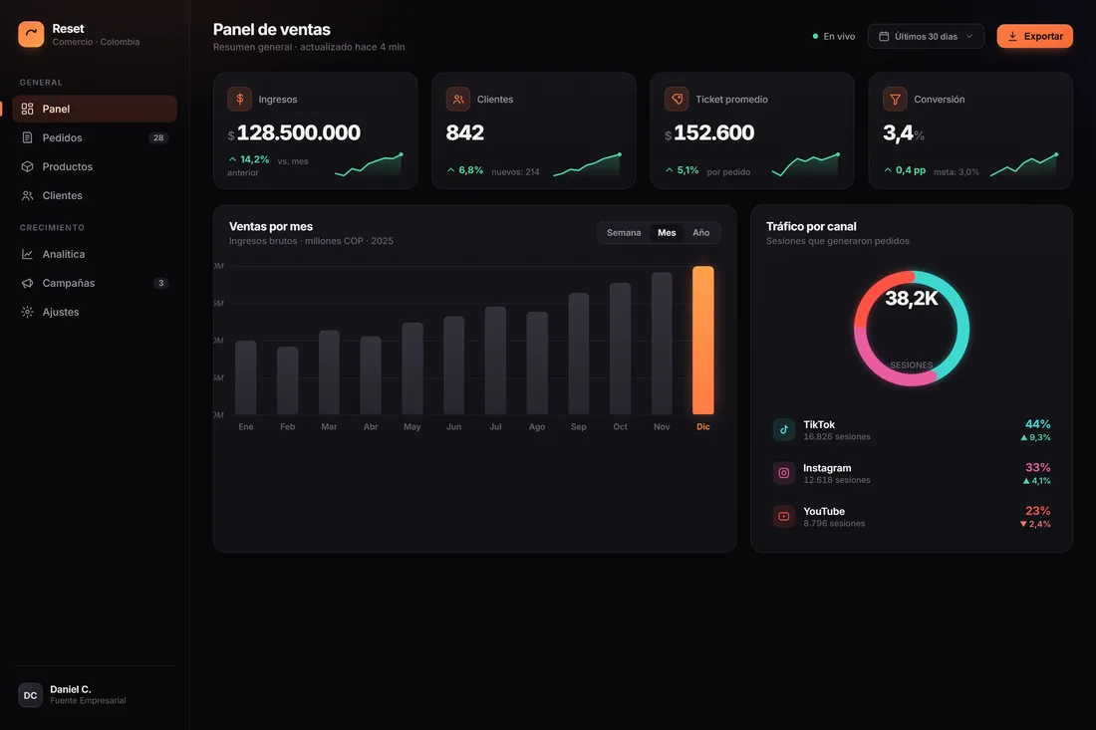Click the Pedidos document icon
Viewport: 1096px width, 730px height.
click(x=27, y=137)
